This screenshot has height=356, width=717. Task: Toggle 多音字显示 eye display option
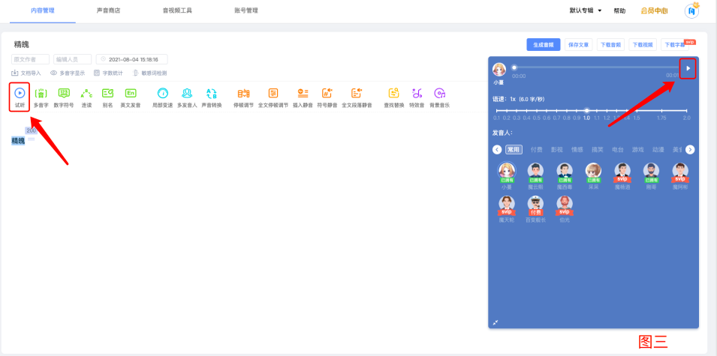(68, 73)
